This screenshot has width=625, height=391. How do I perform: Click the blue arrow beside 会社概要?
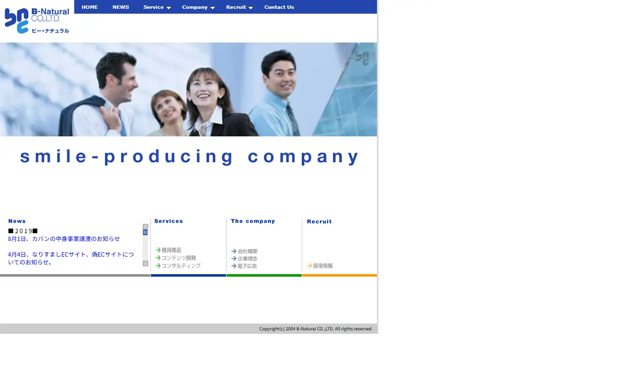[234, 251]
